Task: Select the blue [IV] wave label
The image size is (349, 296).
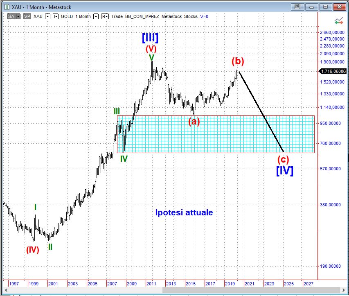Action: pos(285,171)
